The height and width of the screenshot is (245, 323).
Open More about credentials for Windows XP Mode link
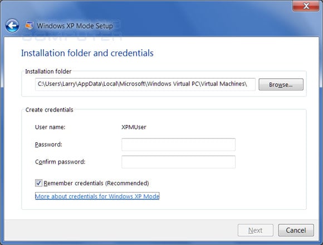[x=97, y=196]
